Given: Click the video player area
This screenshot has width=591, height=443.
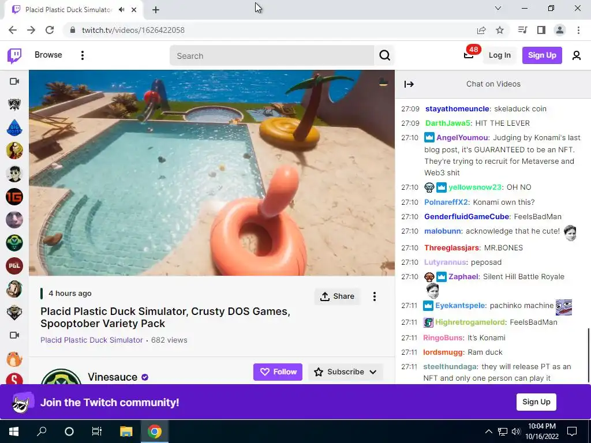Looking at the screenshot, I should [212, 173].
